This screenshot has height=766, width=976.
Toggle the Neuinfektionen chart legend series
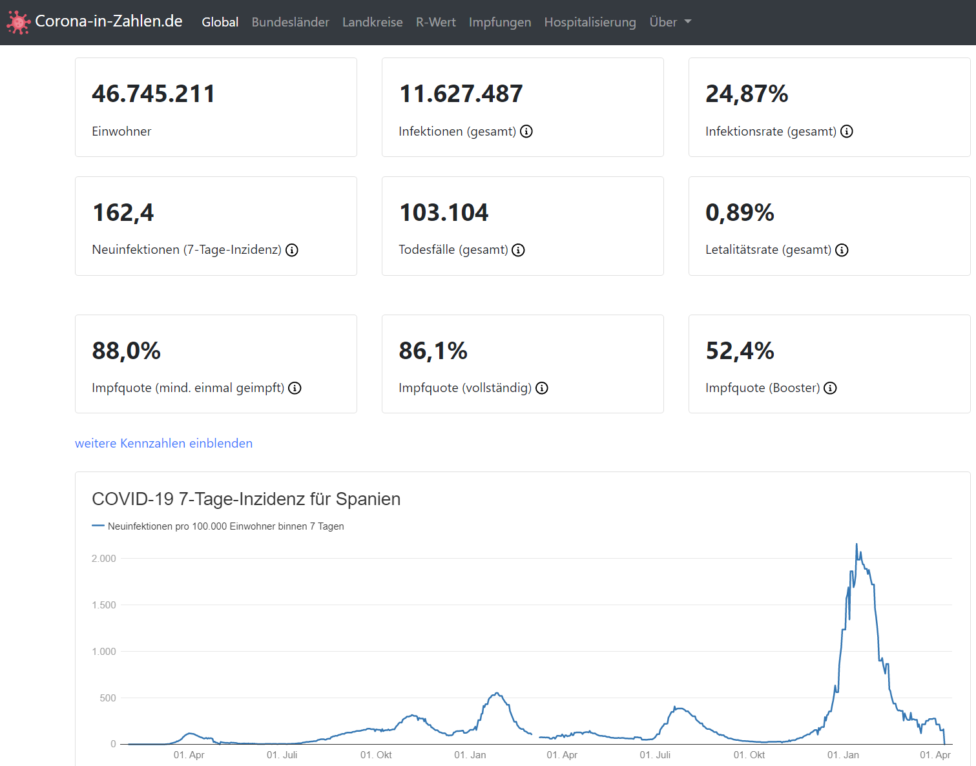coord(218,526)
